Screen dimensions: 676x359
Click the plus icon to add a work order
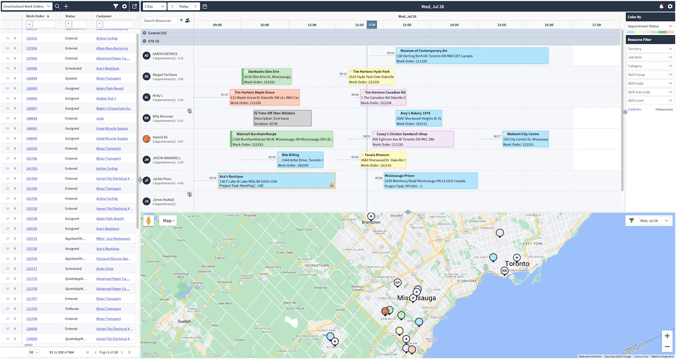(x=66, y=6)
